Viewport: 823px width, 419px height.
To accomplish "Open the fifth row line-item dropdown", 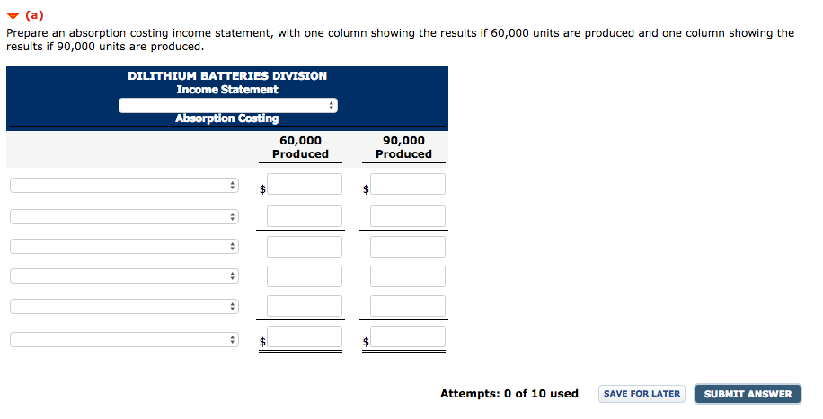I will [x=124, y=307].
